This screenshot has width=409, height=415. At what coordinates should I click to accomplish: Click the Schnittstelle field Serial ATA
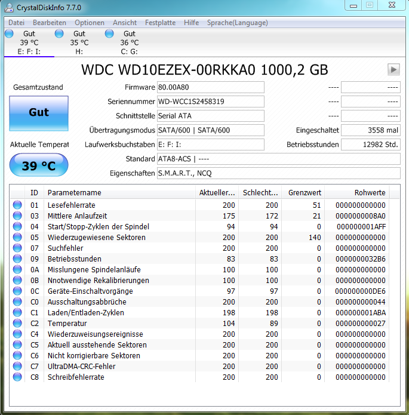(x=210, y=116)
